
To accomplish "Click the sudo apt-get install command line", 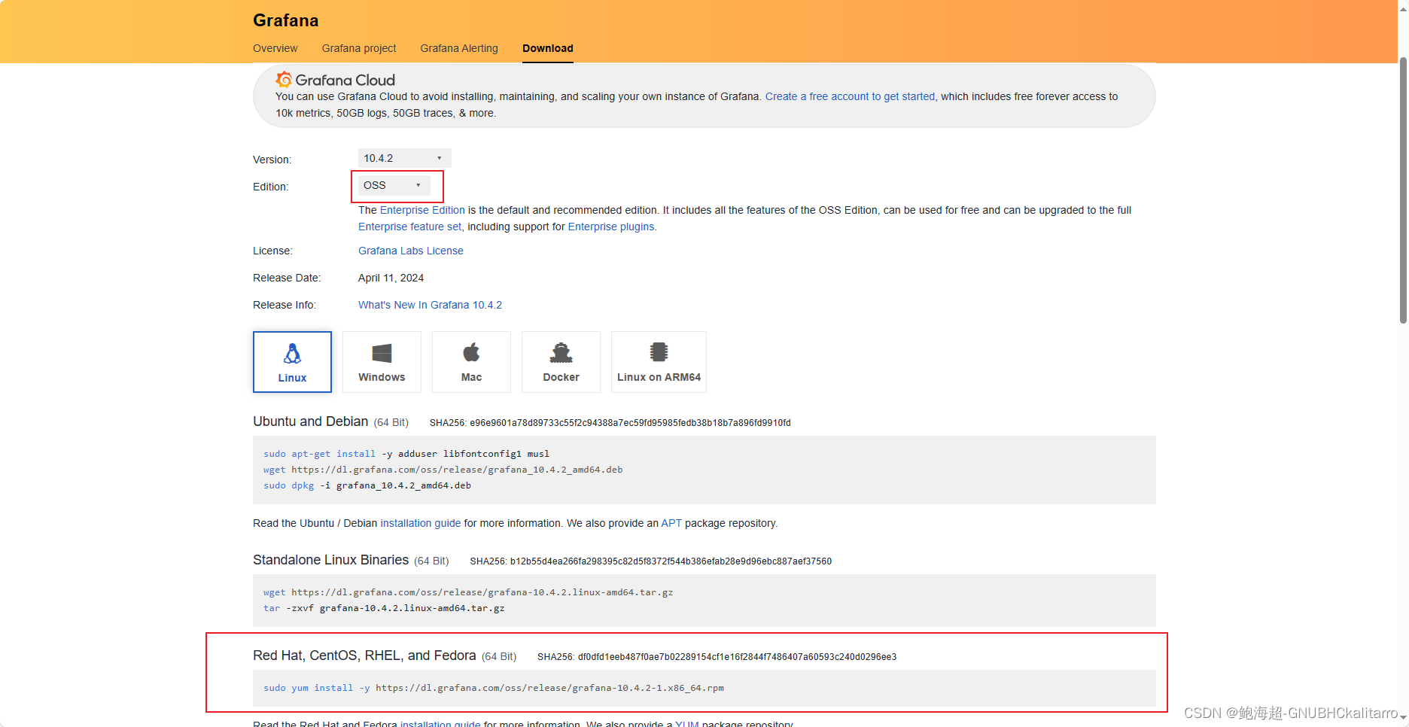I will click(406, 454).
